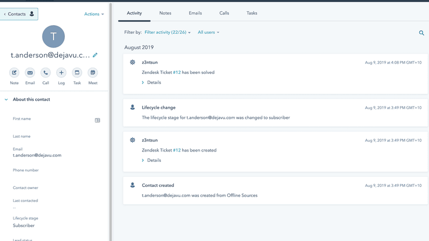Create a task with the Task icon
This screenshot has width=429, height=241.
click(x=77, y=73)
